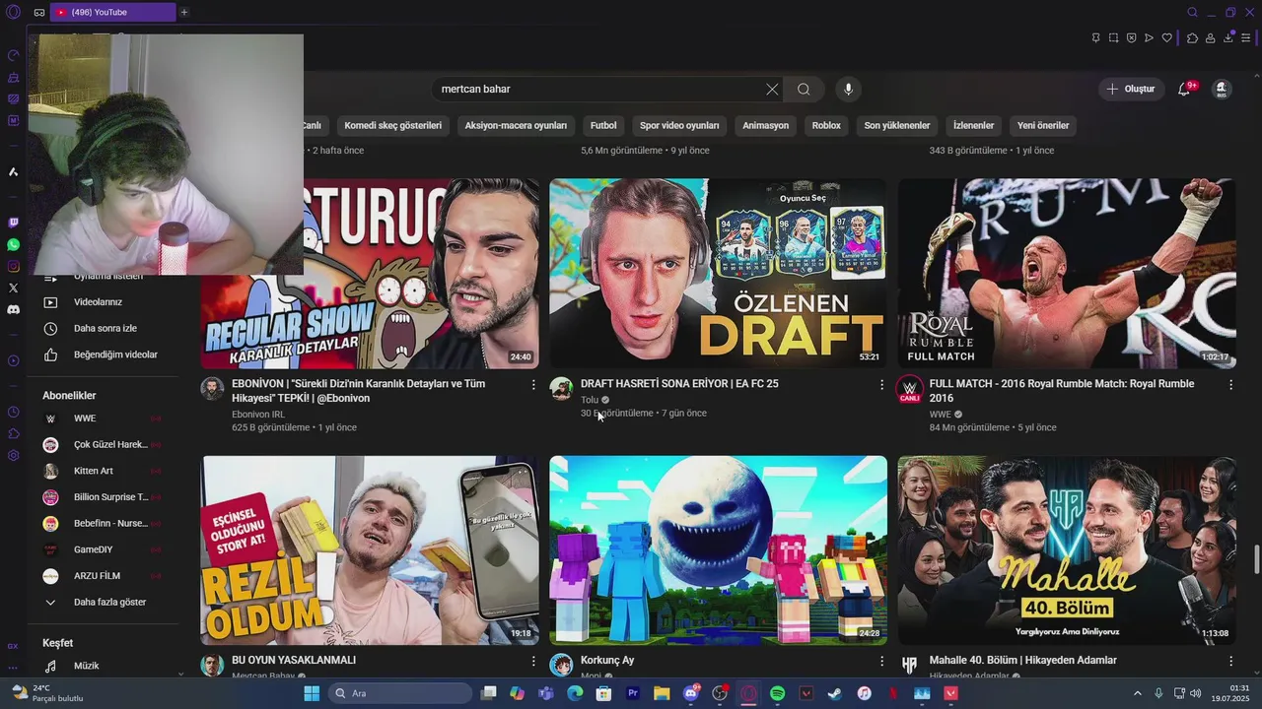
Task: Select 'Aksiyon-macera oyunları' filter chip
Action: (516, 125)
